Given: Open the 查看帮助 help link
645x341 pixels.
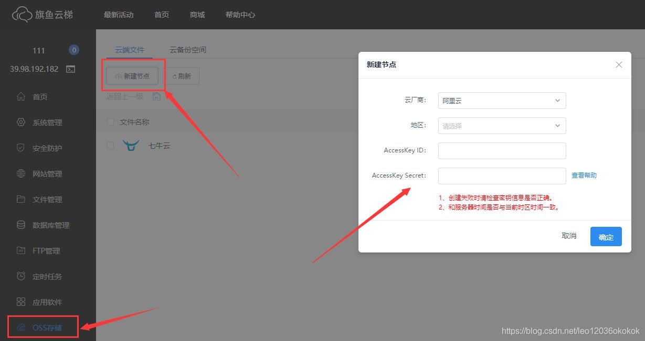Looking at the screenshot, I should [584, 175].
